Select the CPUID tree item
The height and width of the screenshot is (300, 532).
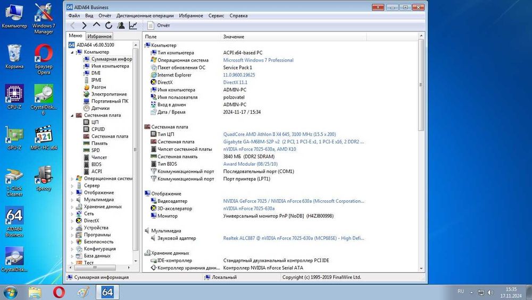click(98, 130)
